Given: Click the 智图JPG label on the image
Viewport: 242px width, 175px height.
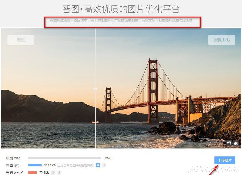Looking at the screenshot, I should [x=222, y=40].
